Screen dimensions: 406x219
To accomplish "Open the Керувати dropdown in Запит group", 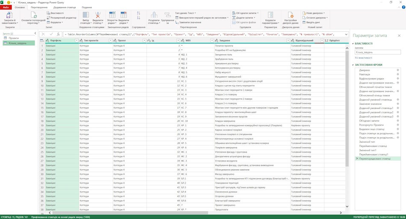I will coord(55,22).
